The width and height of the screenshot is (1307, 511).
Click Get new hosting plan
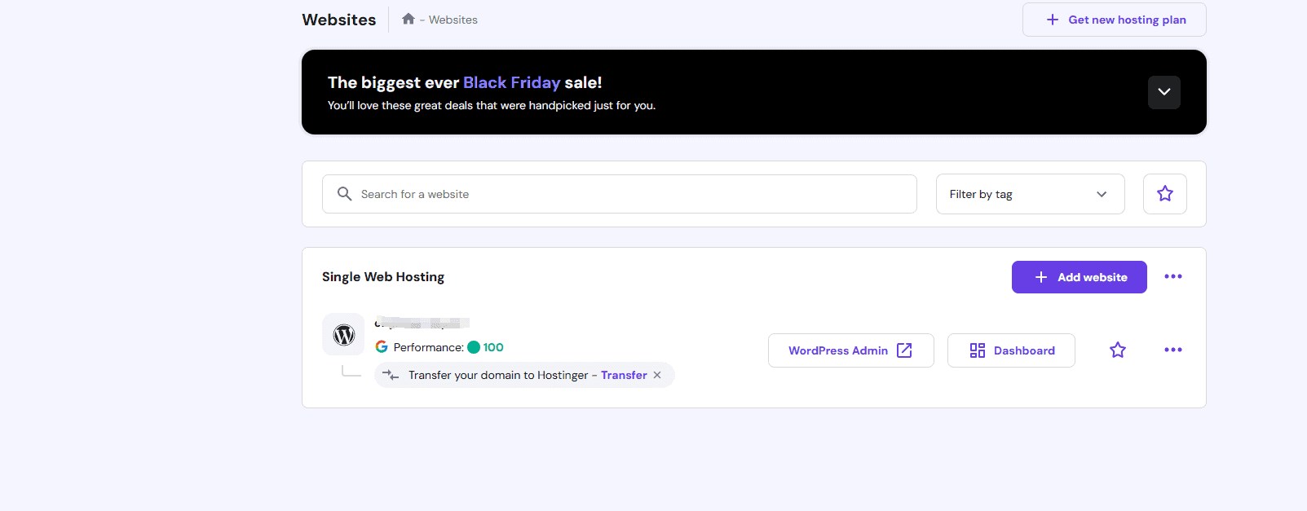point(1114,20)
